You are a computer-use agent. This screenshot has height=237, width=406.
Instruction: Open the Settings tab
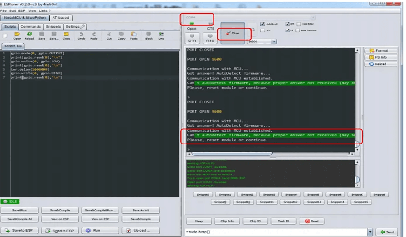coord(75,26)
